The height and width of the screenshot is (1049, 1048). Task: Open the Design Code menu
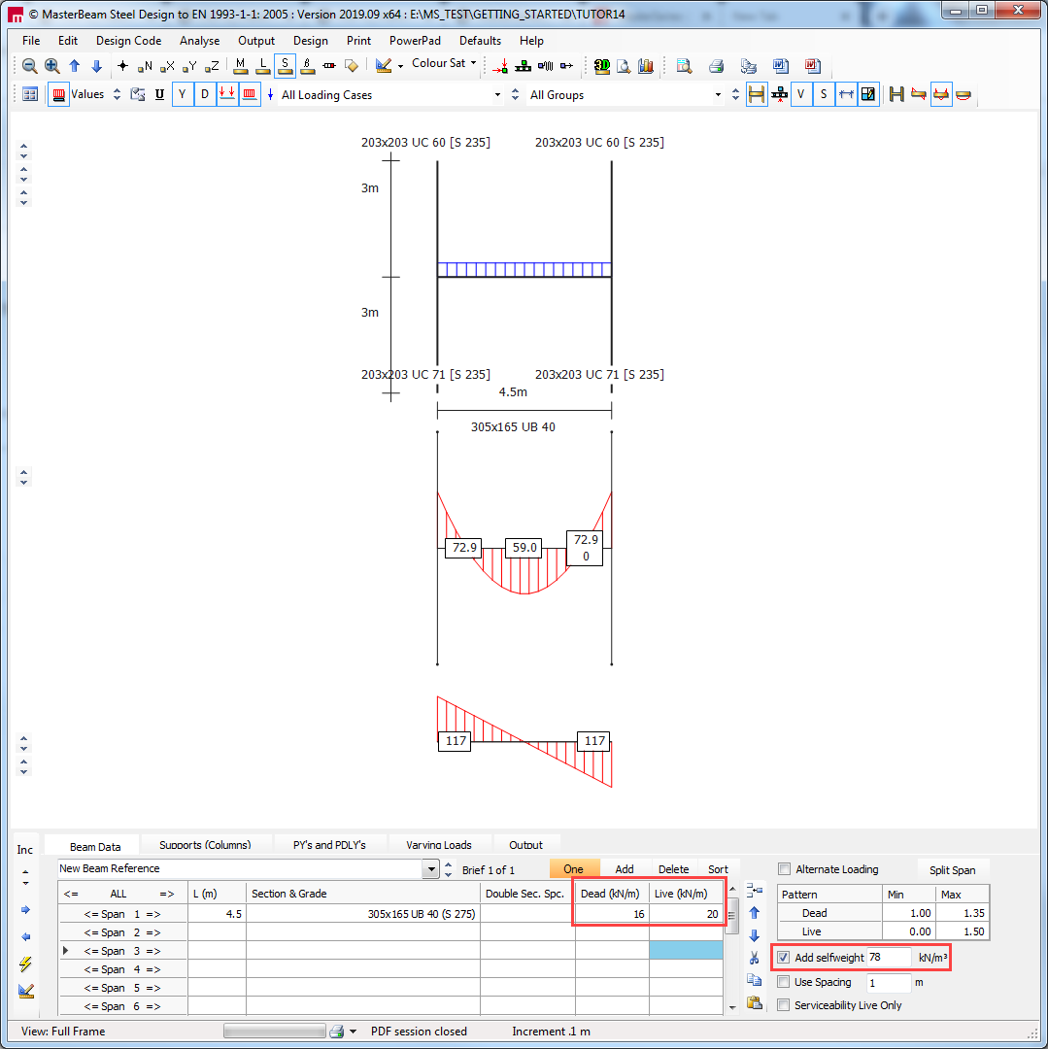coord(128,41)
